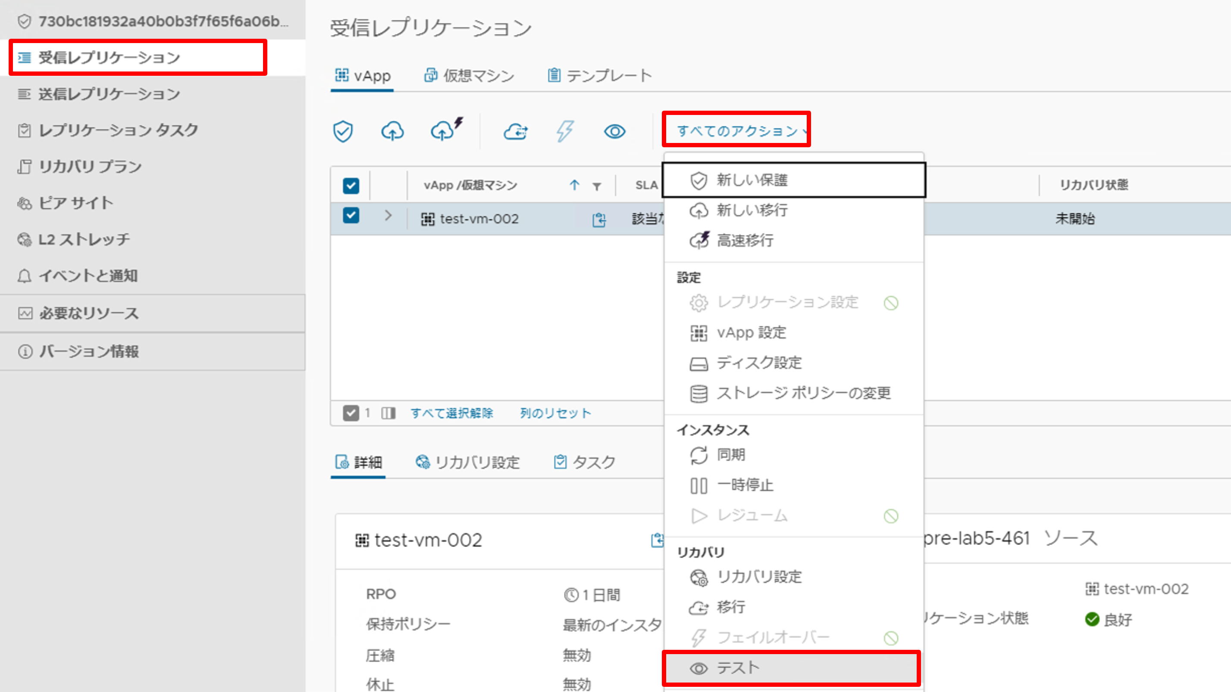Click the 列のリセット link
Viewport: 1231px width, 692px height.
click(x=555, y=413)
